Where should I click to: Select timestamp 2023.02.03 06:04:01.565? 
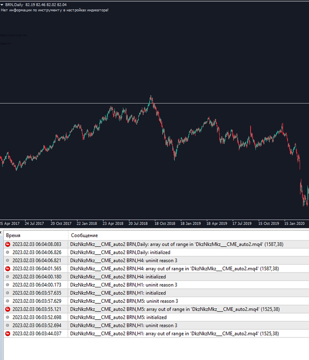click(x=37, y=269)
